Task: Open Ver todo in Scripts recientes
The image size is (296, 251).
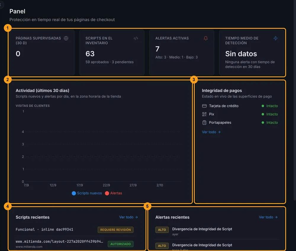Action: click(x=128, y=217)
